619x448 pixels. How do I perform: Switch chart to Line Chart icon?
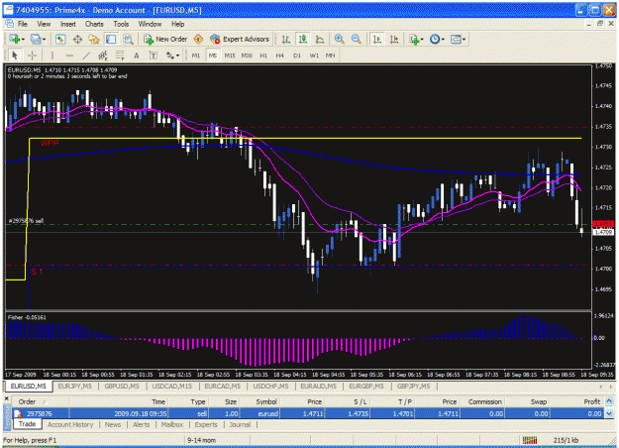320,39
